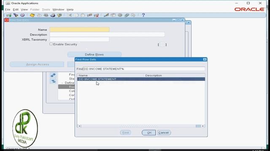Close the Navigator window behind the Row Set form
The width and height of the screenshot is (270, 151).
pos(189,23)
